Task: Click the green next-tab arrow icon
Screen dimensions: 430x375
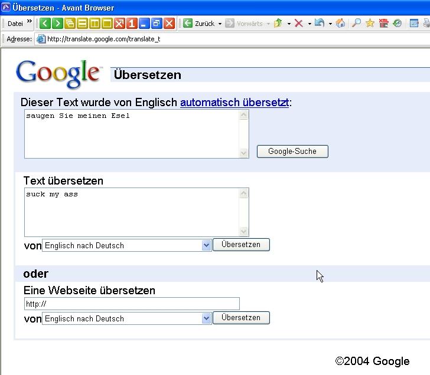Action: point(57,24)
